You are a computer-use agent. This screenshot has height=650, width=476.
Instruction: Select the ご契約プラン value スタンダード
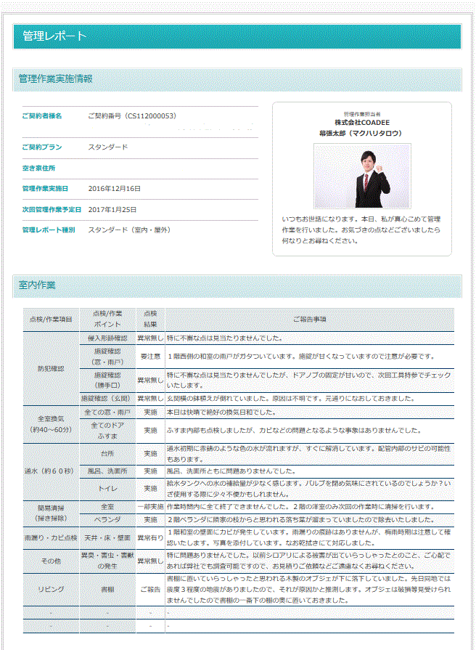click(x=108, y=147)
